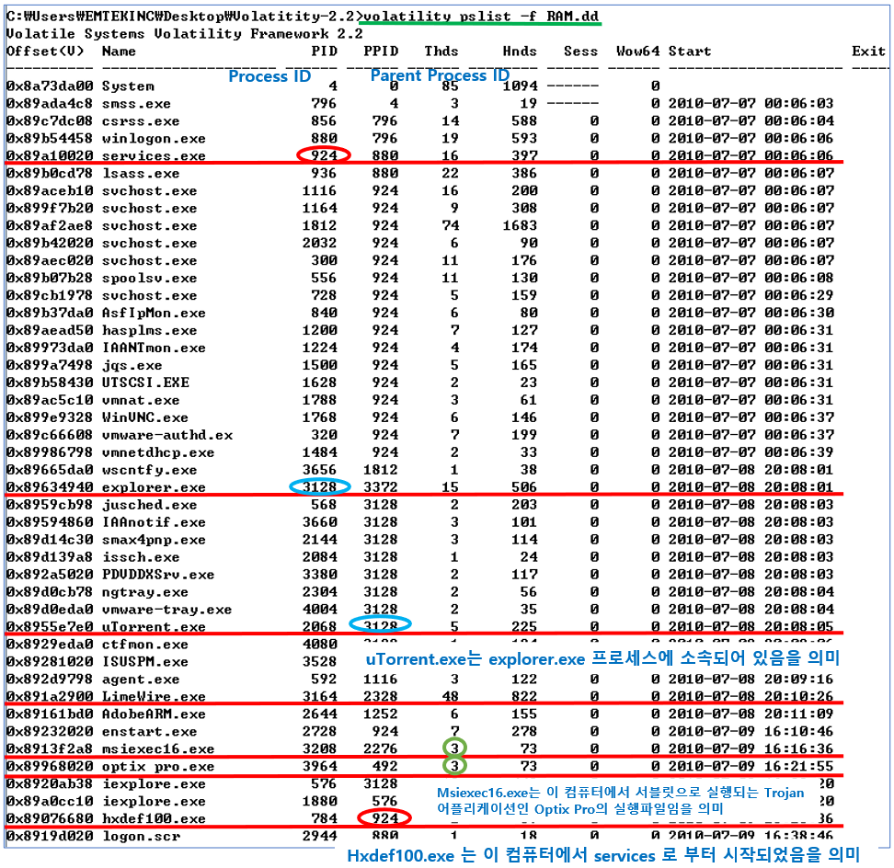The width and height of the screenshot is (894, 868).
Task: Select the 'jqs.exe' process name
Action: [x=132, y=365]
